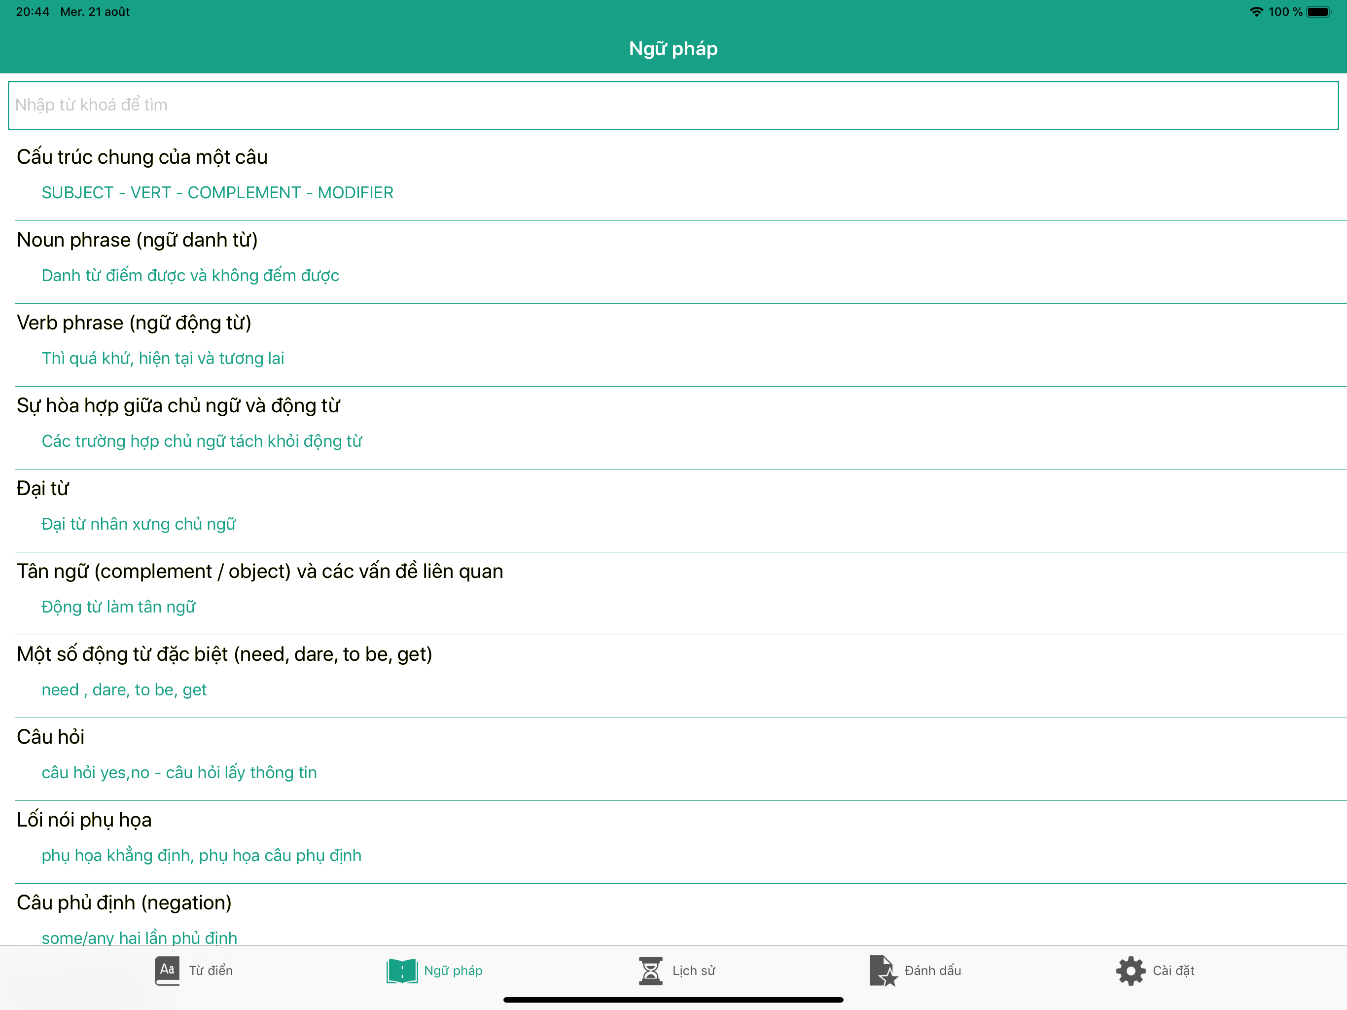The width and height of the screenshot is (1347, 1010).
Task: Open the Lịch sử hourglass icon
Action: click(x=650, y=971)
